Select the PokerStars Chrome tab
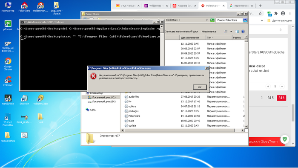 coord(213,6)
